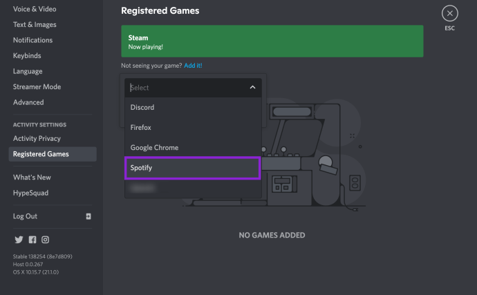Choose Discord from the dropdown list
Screen dimensions: 477x295
192,108
